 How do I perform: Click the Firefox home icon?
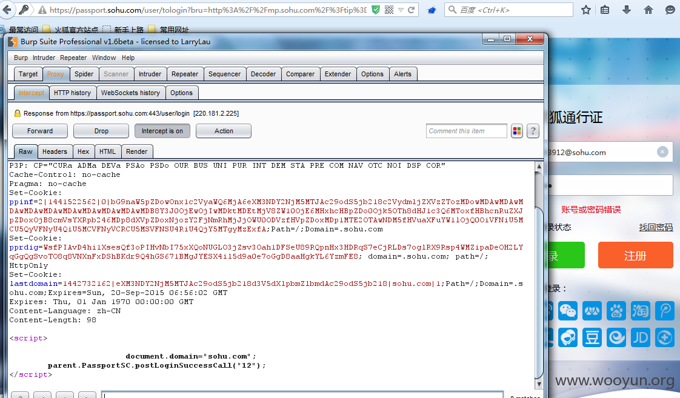point(648,10)
